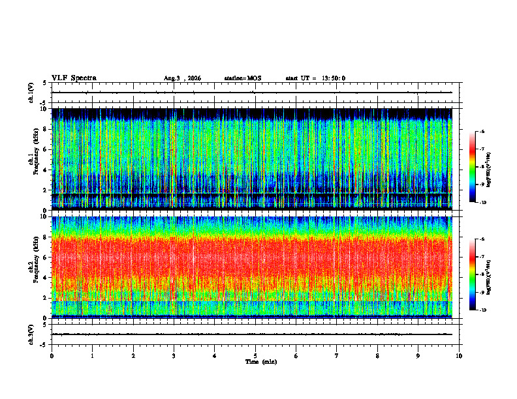Click inside the ch.2 spectrogram panel
517x399 pixels.
(252, 267)
